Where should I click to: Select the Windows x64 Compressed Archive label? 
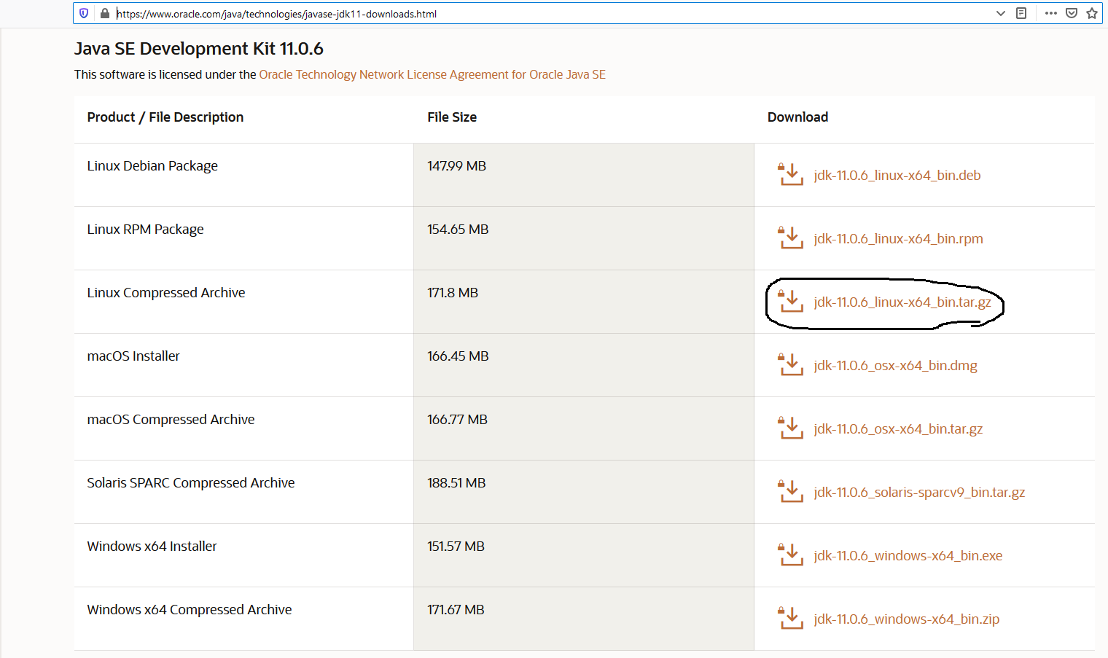click(190, 610)
